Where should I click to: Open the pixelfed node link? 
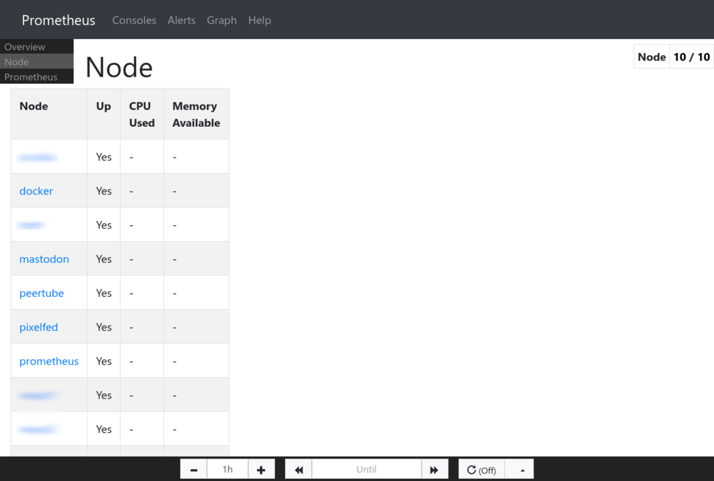pyautogui.click(x=39, y=327)
